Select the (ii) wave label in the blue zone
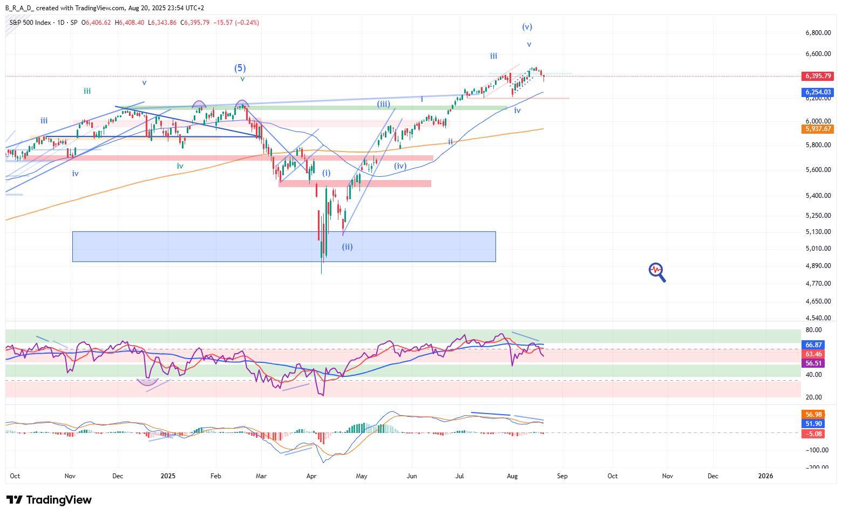The height and width of the screenshot is (516, 842). tap(347, 247)
